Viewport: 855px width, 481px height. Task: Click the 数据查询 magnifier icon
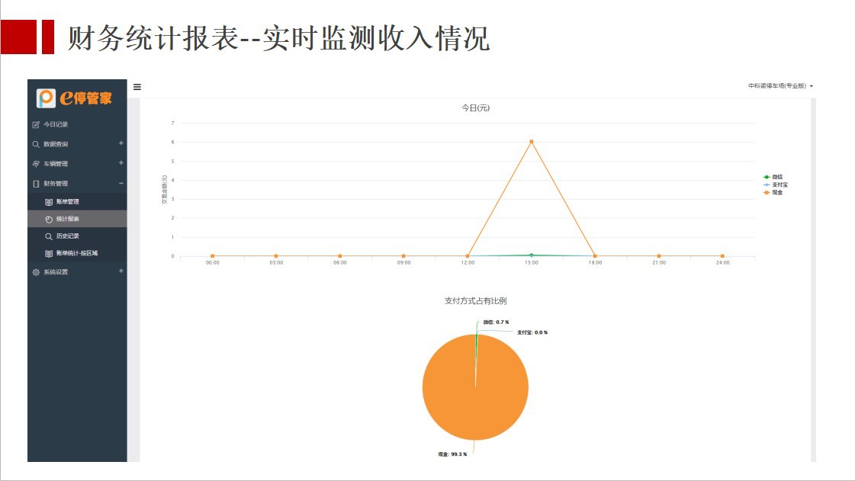pos(36,144)
